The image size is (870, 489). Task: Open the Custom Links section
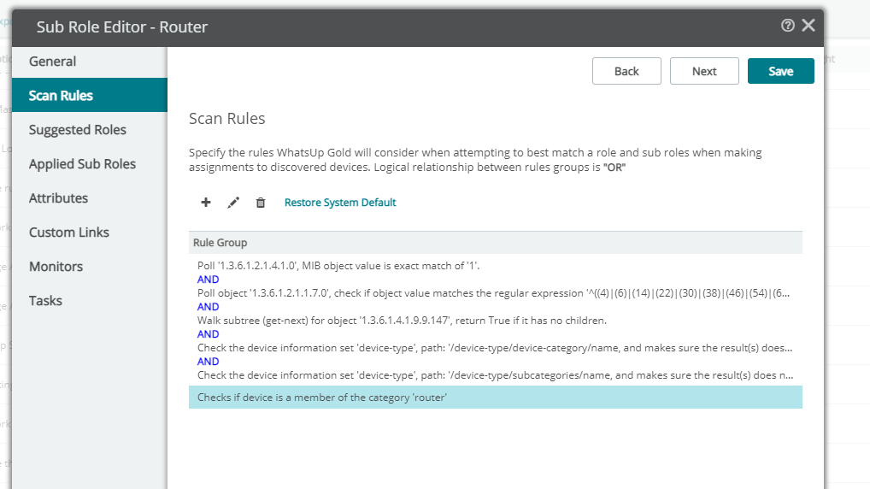(x=90, y=232)
